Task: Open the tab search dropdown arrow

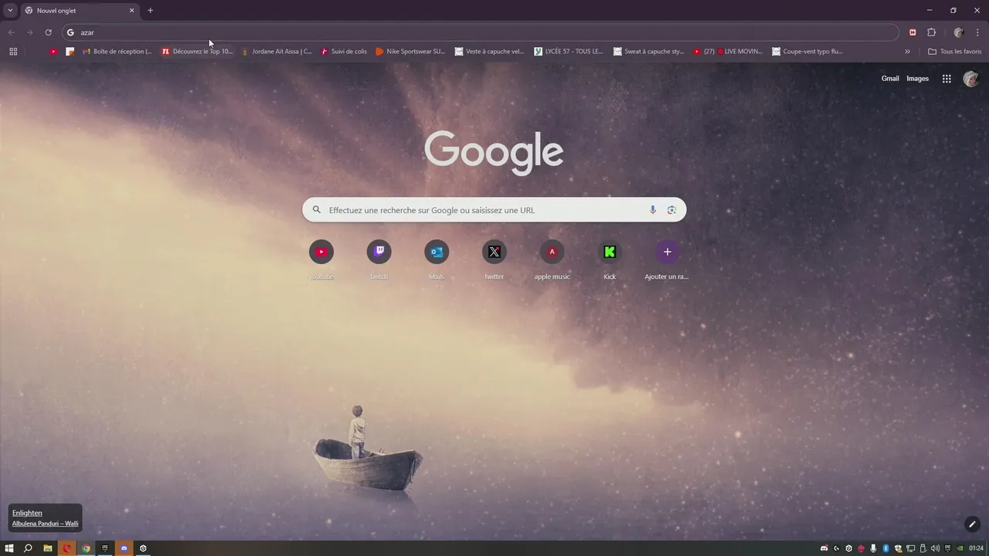Action: coord(10,11)
